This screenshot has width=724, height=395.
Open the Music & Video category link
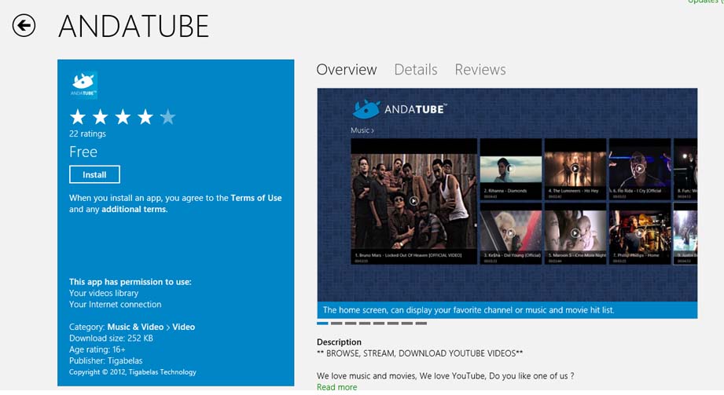(x=135, y=327)
